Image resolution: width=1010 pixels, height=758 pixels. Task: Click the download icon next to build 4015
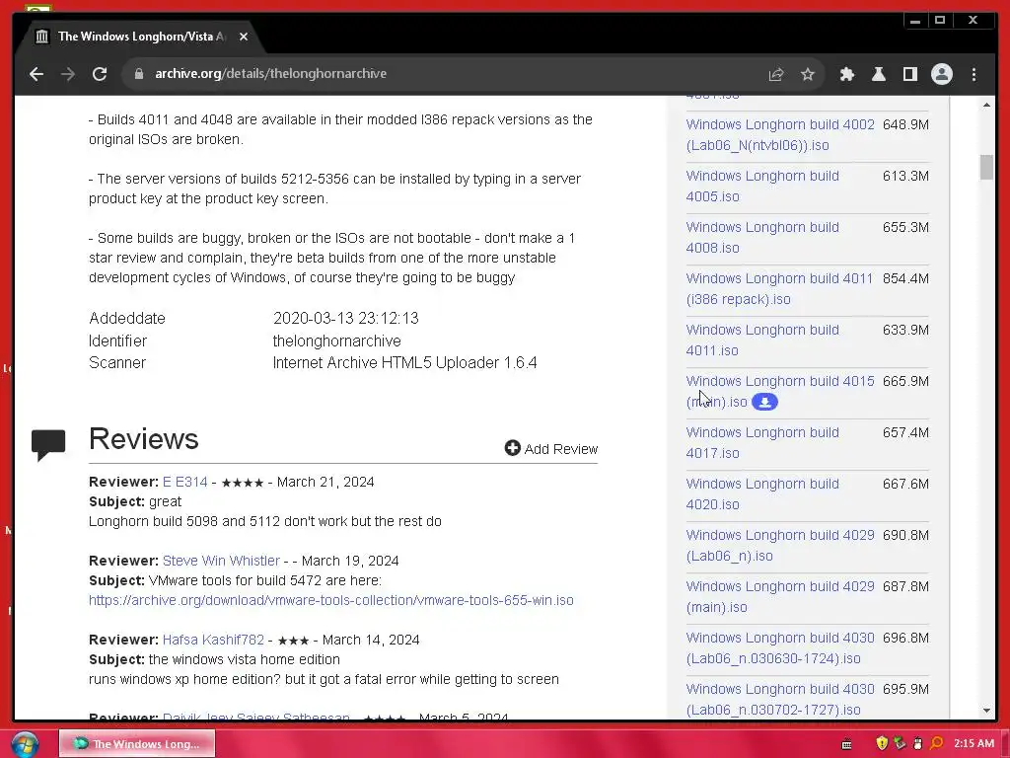(764, 403)
